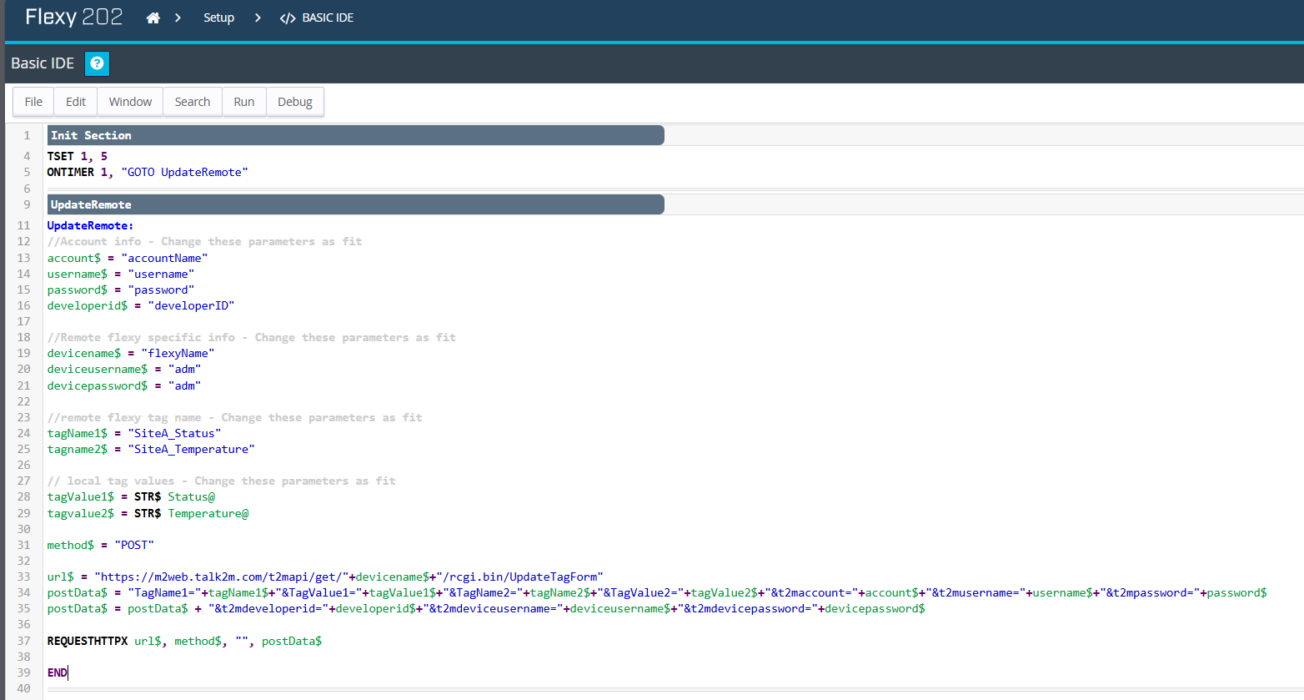
Task: Click the Flexy 202 title logo
Action: click(x=73, y=18)
